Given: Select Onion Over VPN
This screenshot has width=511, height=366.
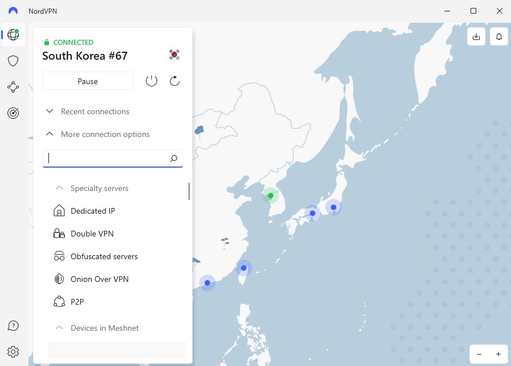Looking at the screenshot, I should [99, 279].
